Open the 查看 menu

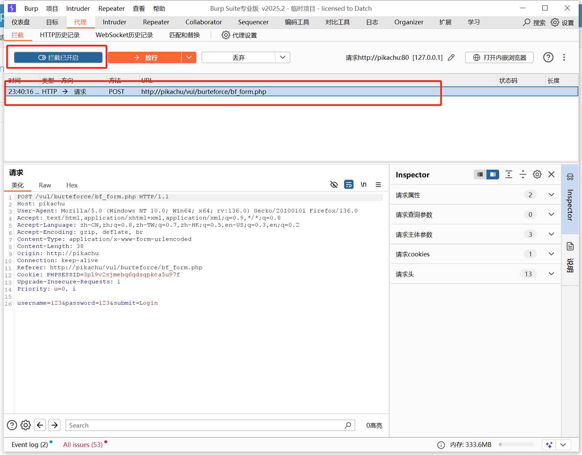click(139, 8)
